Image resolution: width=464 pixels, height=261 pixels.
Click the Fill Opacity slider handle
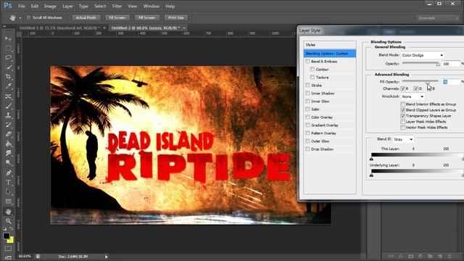(x=428, y=82)
